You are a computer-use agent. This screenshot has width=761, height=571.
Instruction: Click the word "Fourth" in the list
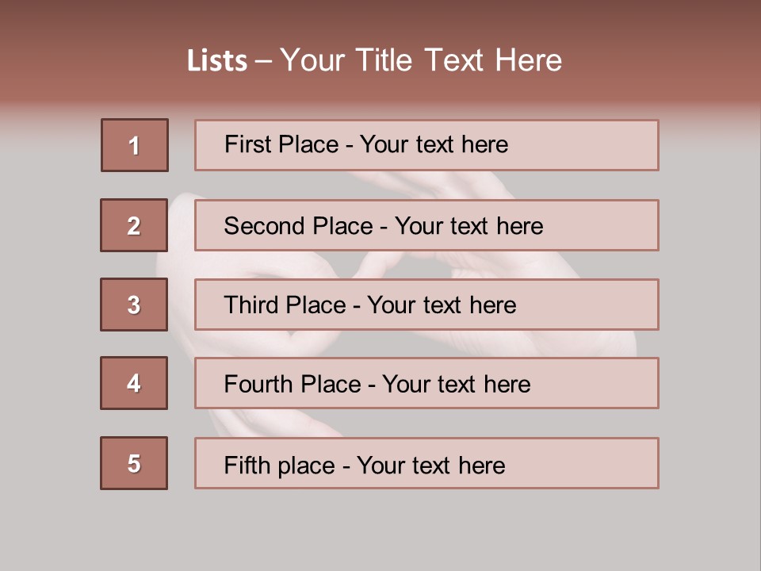pos(260,385)
